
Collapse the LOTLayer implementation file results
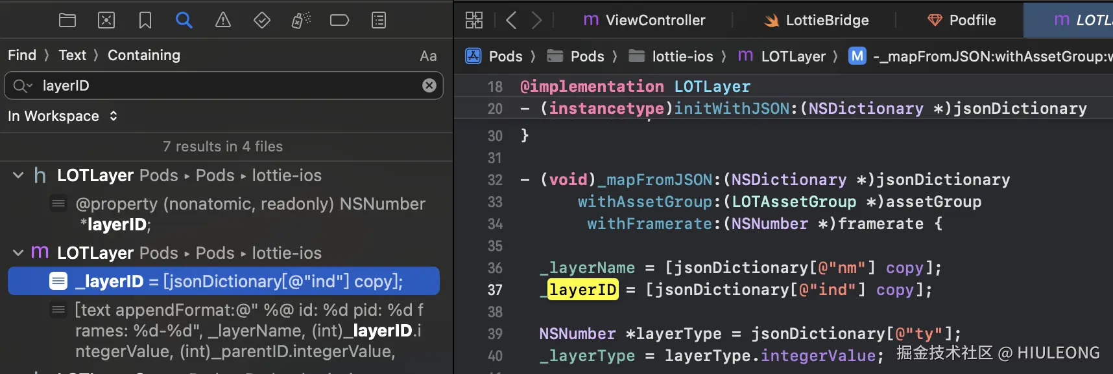coord(18,253)
